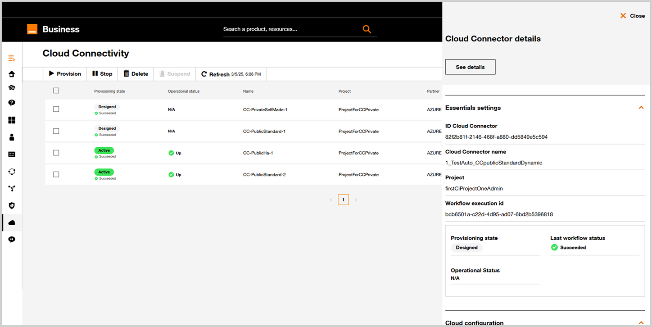Select the CC-PrivateSelfMade-1 row checkbox
The image size is (652, 327).
56,109
